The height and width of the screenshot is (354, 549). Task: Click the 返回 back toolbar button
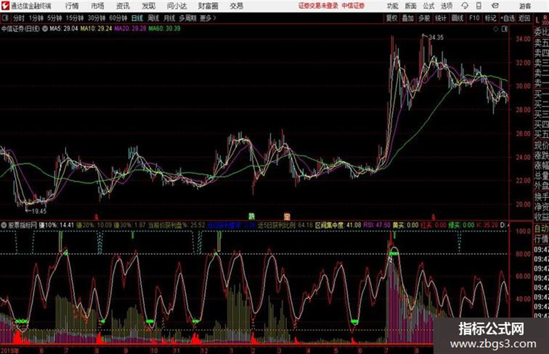524,18
